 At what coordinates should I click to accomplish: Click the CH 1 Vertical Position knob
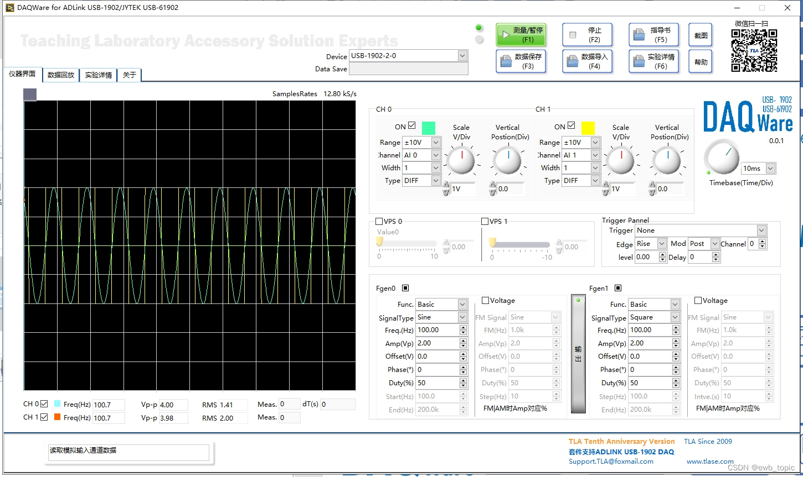(667, 161)
